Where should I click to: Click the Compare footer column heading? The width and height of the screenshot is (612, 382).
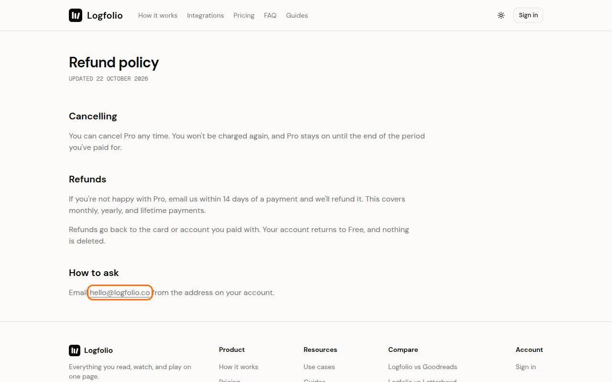[403, 350]
